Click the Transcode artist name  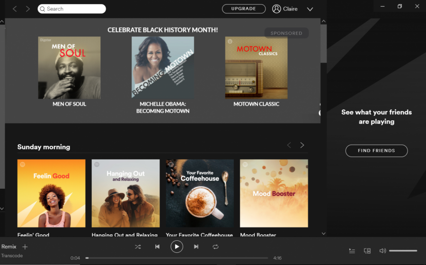coord(12,256)
